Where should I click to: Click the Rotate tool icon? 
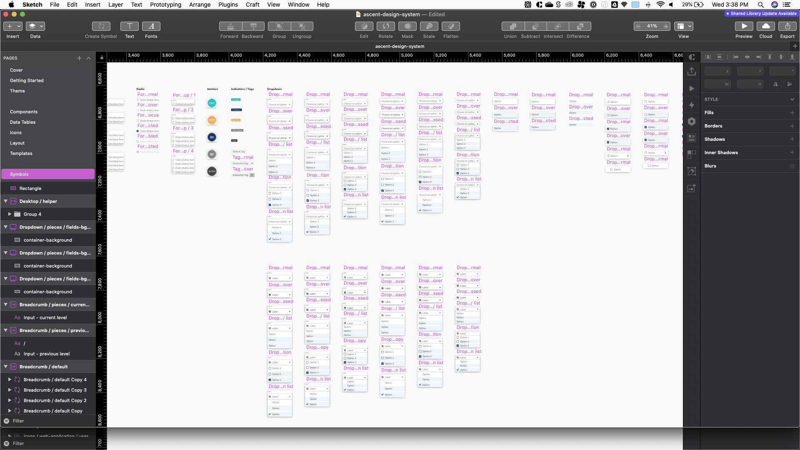385,26
